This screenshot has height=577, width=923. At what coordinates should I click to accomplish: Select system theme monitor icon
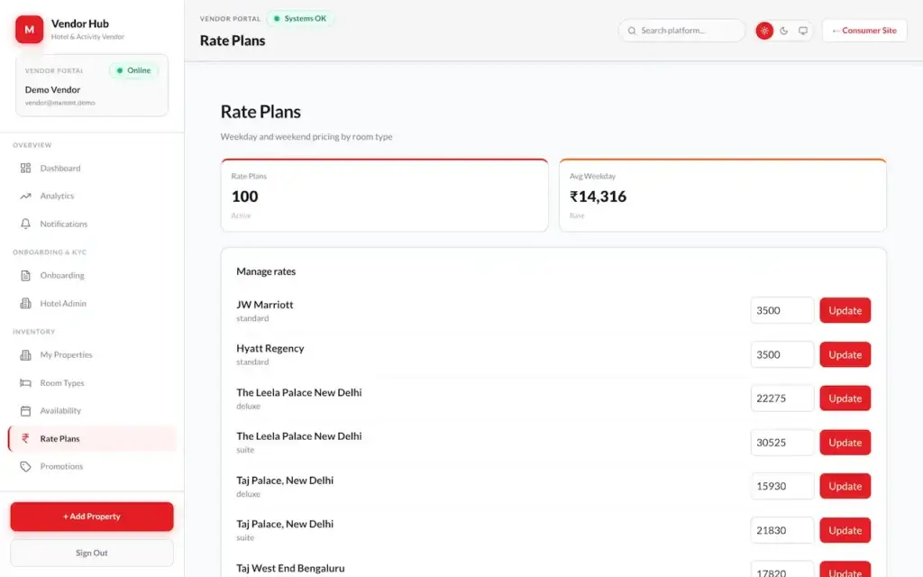(x=803, y=31)
